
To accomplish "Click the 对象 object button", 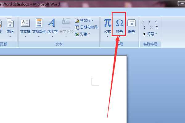I will [x=82, y=34].
